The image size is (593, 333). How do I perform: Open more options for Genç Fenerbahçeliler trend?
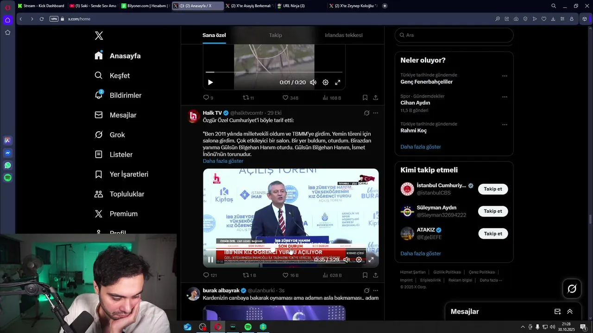(505, 76)
